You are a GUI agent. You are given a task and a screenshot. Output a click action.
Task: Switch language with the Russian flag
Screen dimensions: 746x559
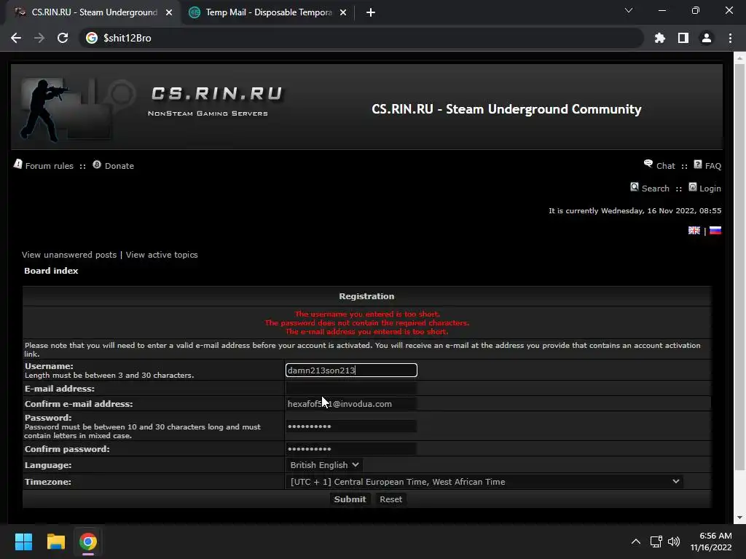[715, 231]
